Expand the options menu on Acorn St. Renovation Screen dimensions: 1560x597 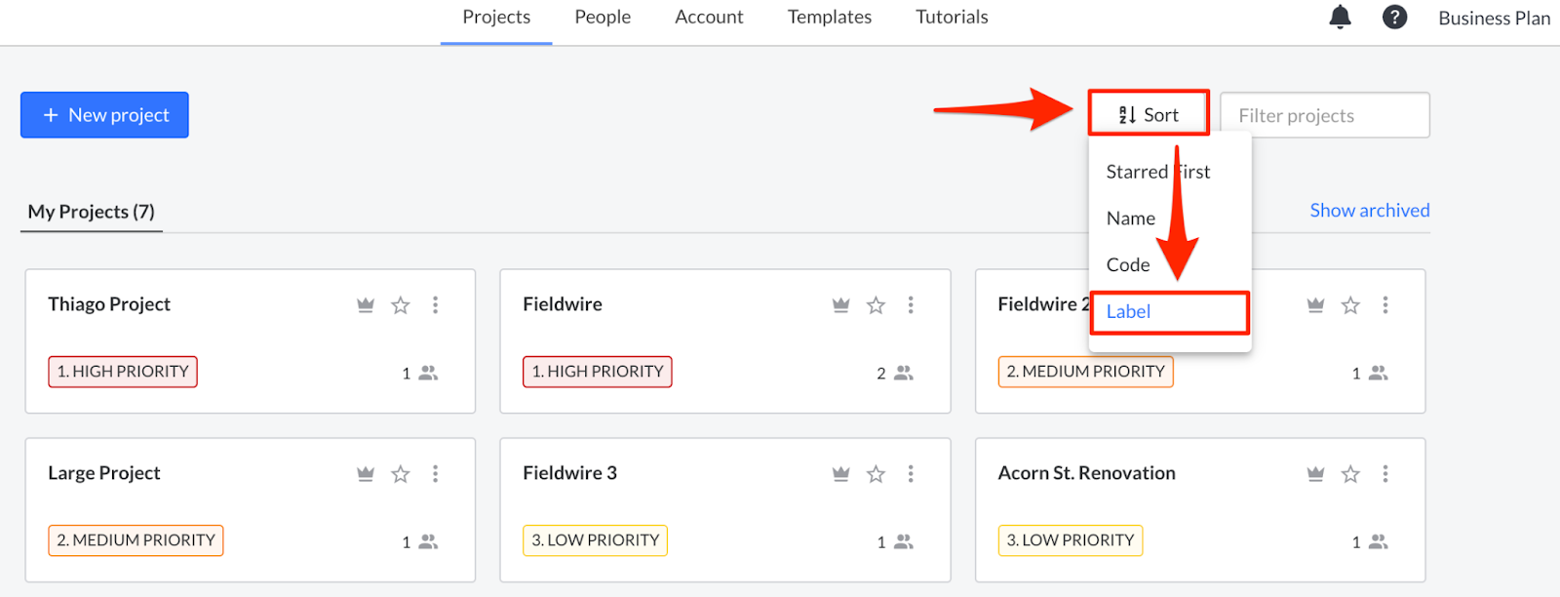point(1385,473)
